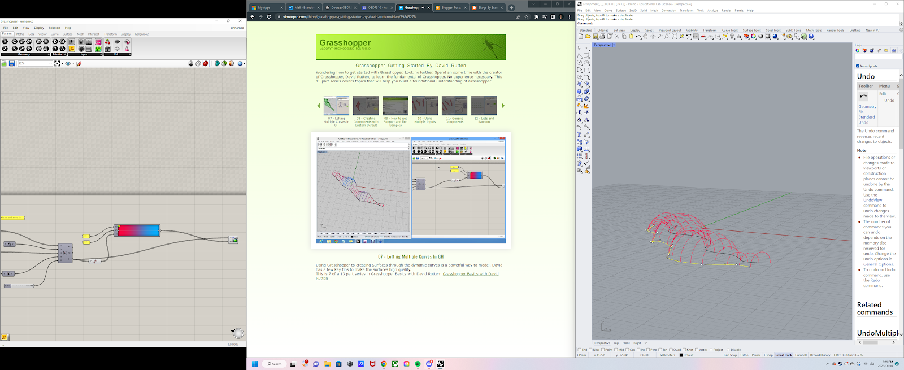The image size is (904, 370).
Task: Click the Cut scissors icon in Rhino toolbar
Action: [617, 36]
